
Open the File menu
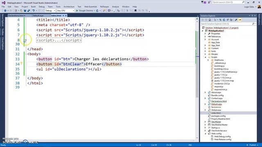3,7
